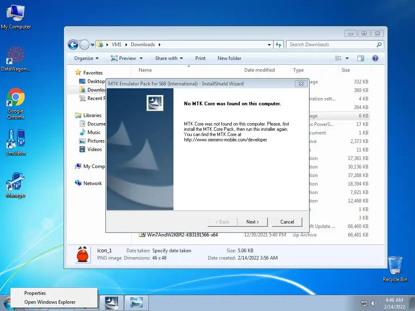Click InstallShield logo icon in wizard
Viewport: 415px width, 311px height.
pos(155,103)
